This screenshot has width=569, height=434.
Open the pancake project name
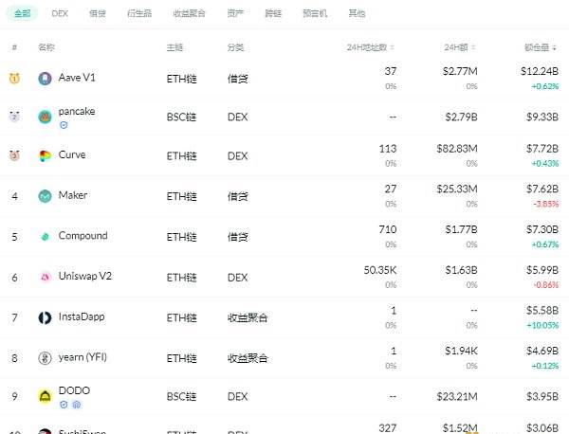pyautogui.click(x=77, y=111)
